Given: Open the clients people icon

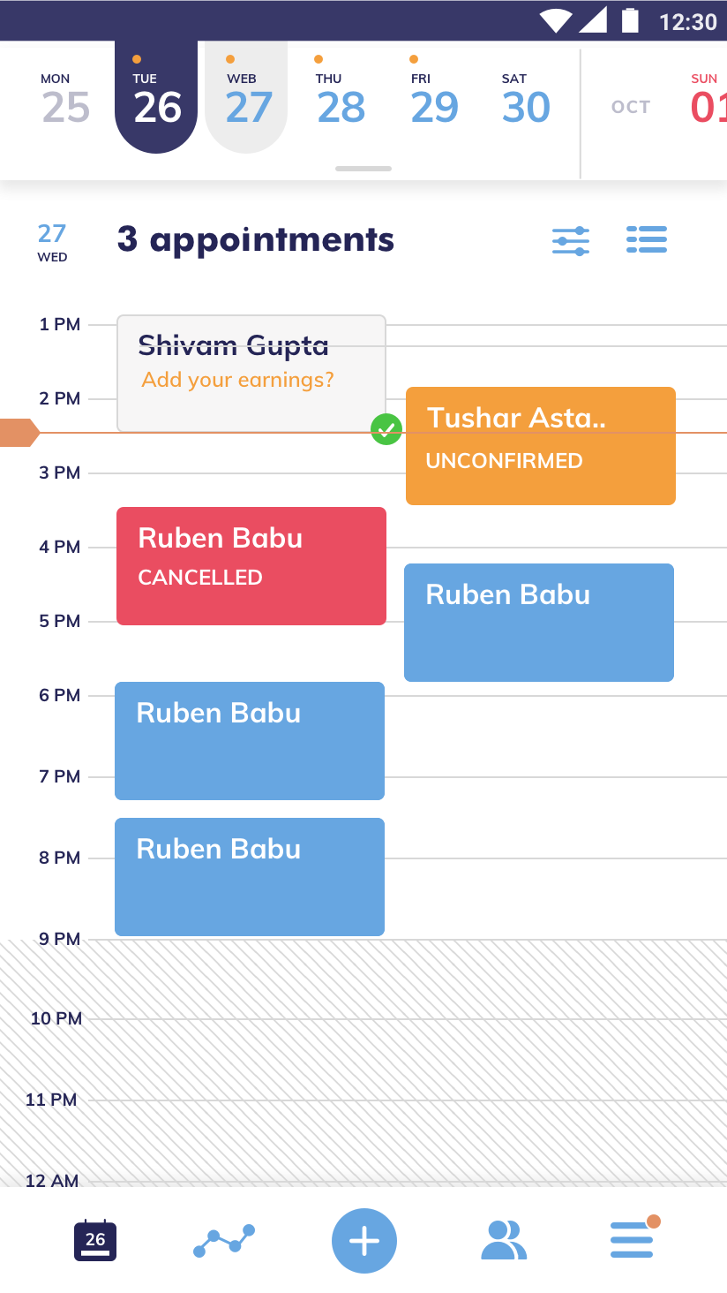Looking at the screenshot, I should [504, 1240].
